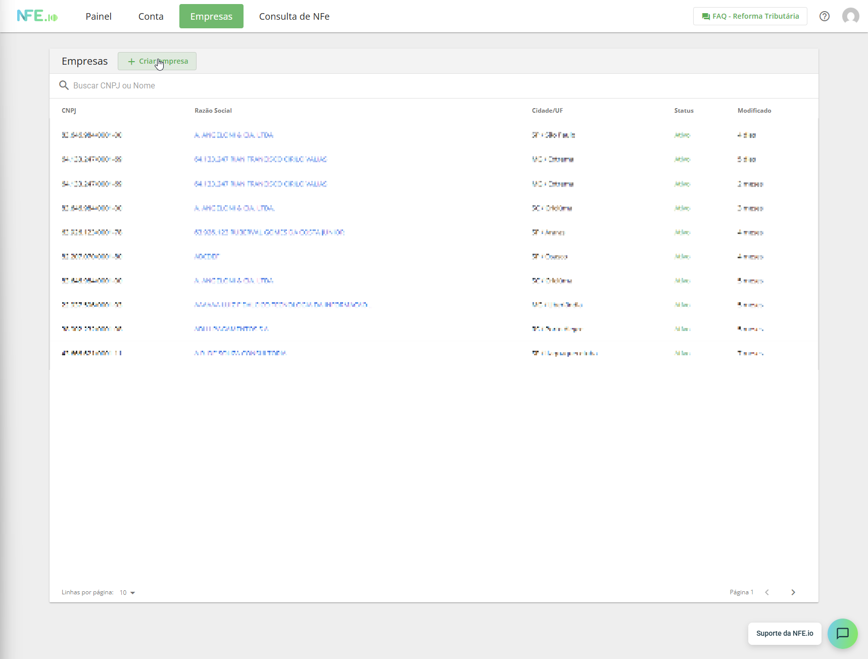Image resolution: width=868 pixels, height=659 pixels.
Task: Click the Cidade/UF column header
Action: pos(547,111)
